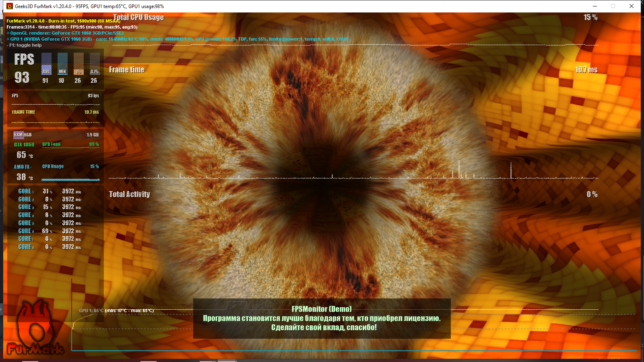Click the 'GPU 1 (NVIDIA GeForce GTX 1060 3GB)' line

(178, 39)
